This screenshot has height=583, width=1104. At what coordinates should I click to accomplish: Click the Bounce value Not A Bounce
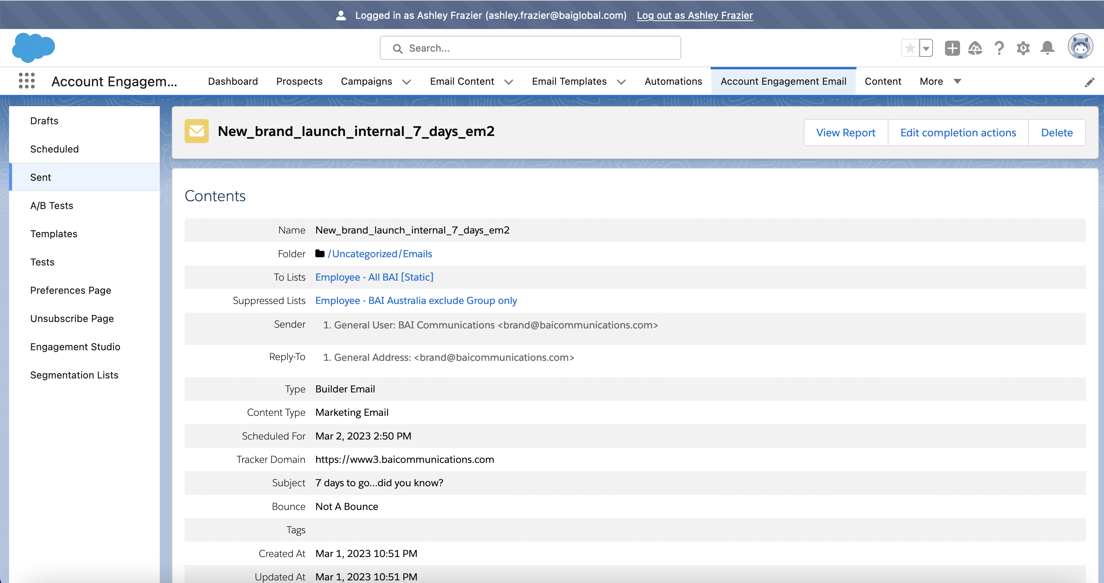[x=347, y=506]
